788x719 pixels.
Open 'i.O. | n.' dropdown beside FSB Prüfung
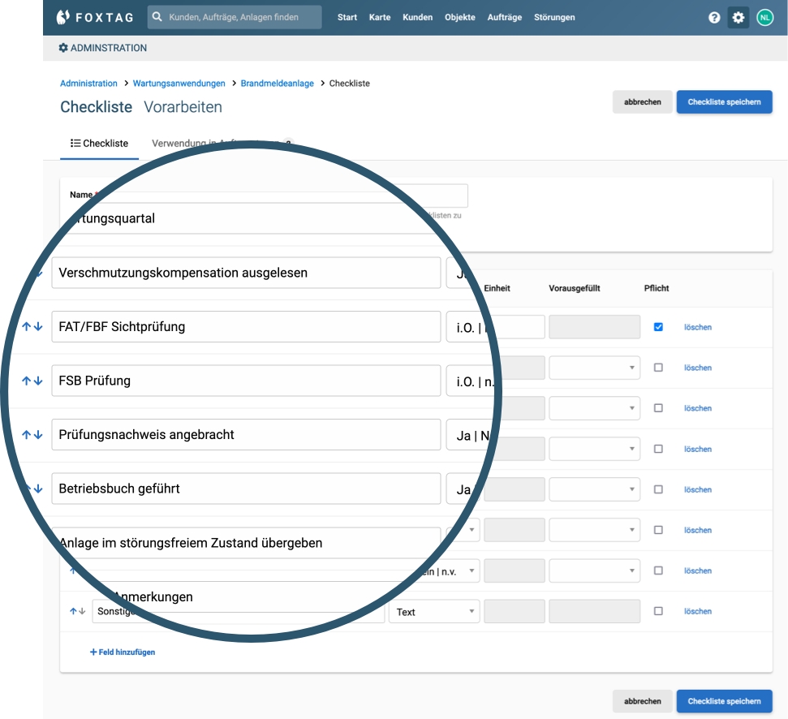[x=472, y=381]
